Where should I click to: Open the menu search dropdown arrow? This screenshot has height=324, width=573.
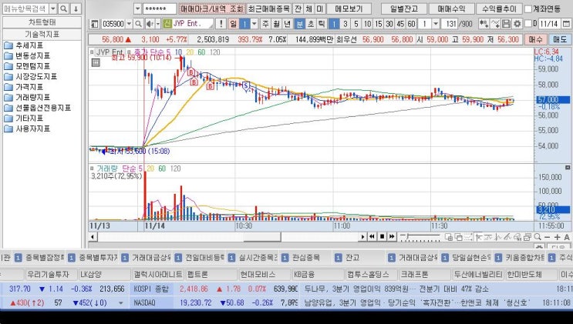[53, 8]
